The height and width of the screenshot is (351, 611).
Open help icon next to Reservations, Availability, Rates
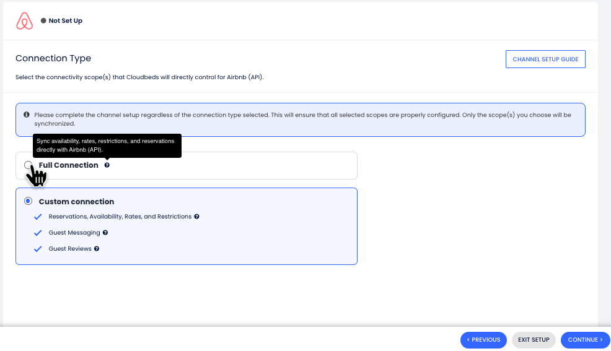point(196,217)
